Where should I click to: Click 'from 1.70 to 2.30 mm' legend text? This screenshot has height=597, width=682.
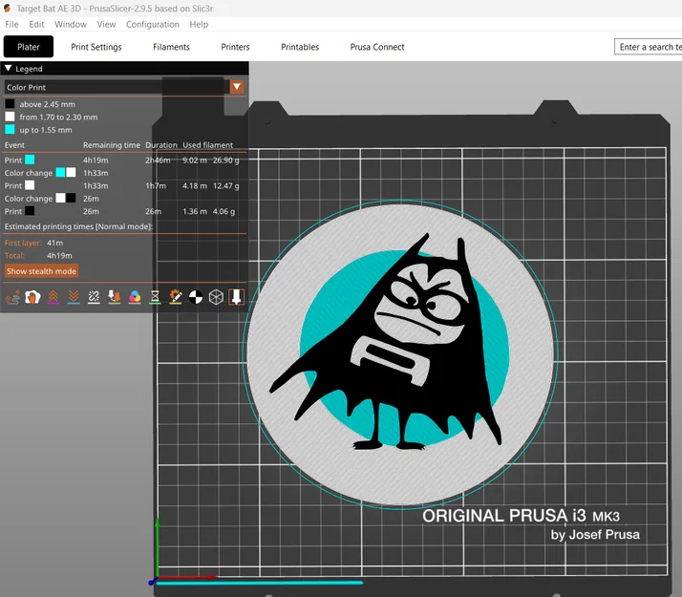58,117
